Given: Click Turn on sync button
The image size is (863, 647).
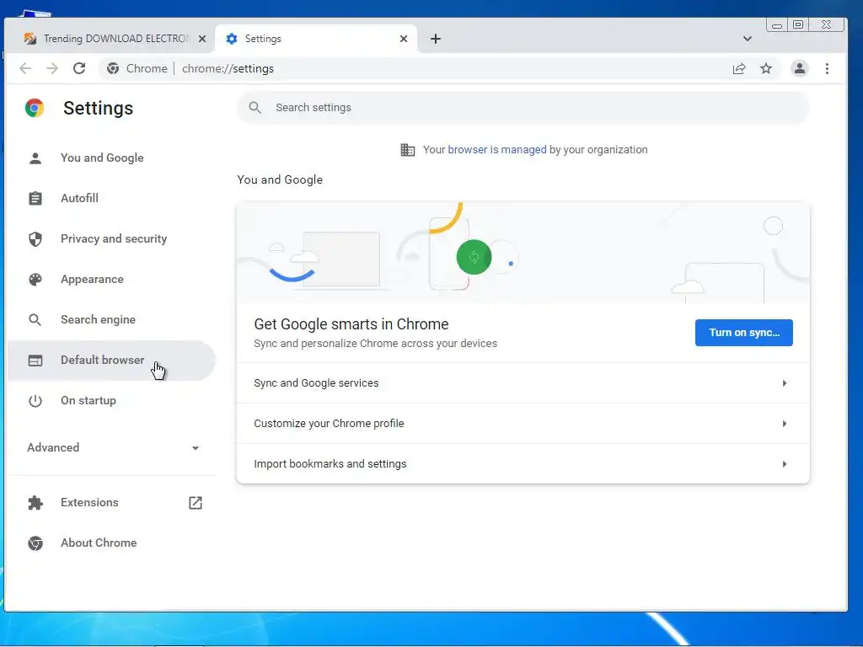Looking at the screenshot, I should pos(743,332).
